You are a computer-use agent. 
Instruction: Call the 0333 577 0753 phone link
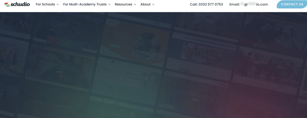[206, 4]
